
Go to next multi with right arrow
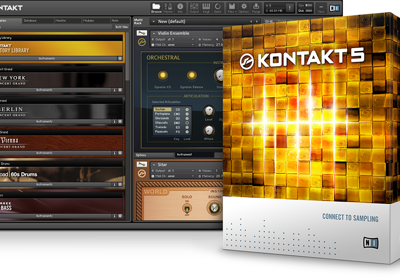coord(257,21)
